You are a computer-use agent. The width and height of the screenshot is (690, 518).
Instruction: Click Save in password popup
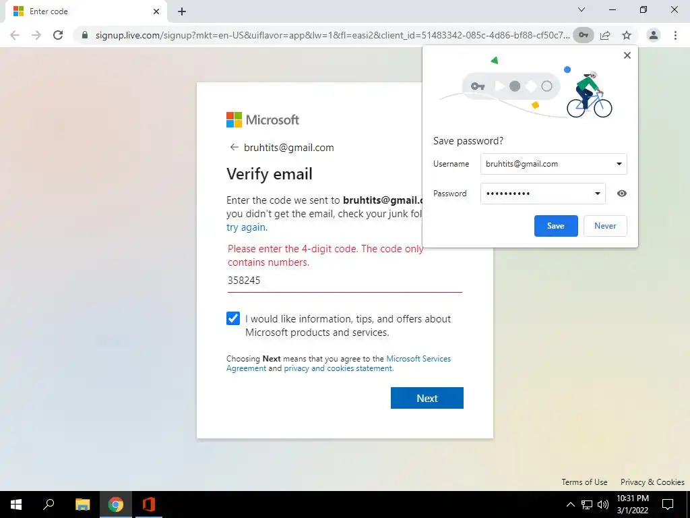pos(556,226)
